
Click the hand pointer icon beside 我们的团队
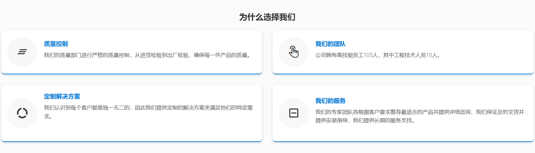(x=294, y=52)
